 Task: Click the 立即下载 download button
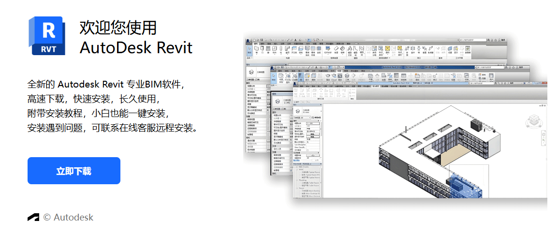(73, 171)
